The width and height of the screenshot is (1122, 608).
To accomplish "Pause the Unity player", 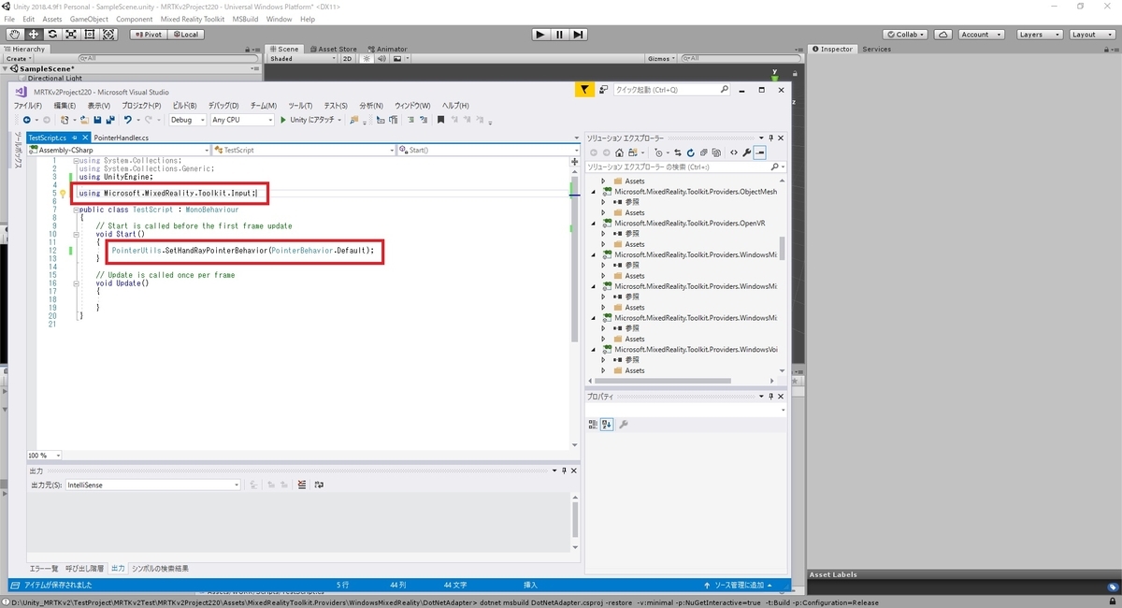I will (x=559, y=35).
